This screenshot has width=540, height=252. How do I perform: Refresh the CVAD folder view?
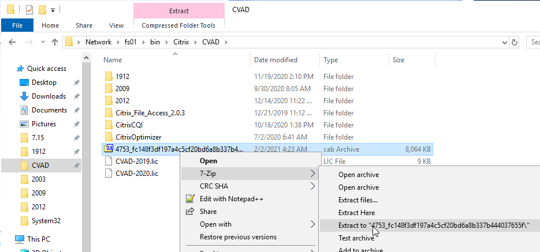tap(515, 42)
